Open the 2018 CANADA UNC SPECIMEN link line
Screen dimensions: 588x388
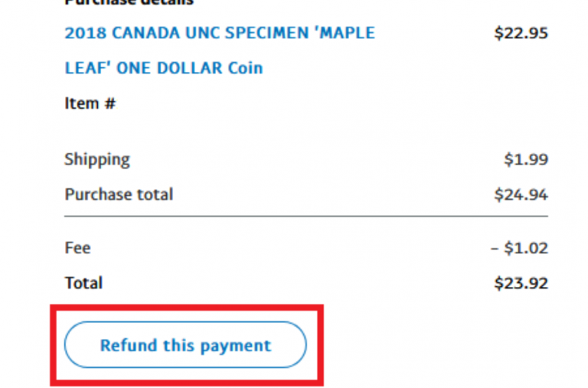(x=220, y=34)
